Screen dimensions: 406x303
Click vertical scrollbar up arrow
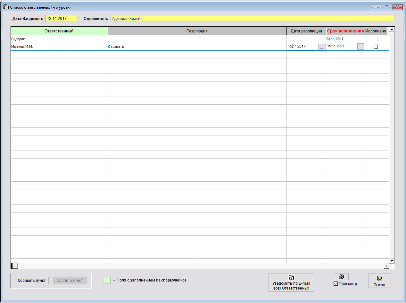(391, 30)
